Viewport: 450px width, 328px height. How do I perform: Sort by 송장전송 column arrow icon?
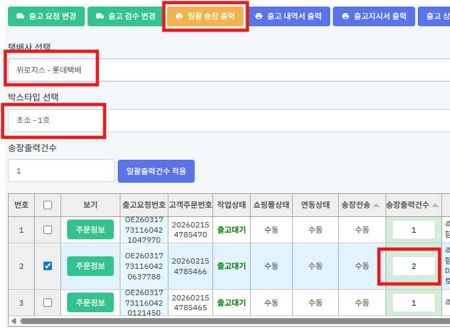[x=376, y=205]
